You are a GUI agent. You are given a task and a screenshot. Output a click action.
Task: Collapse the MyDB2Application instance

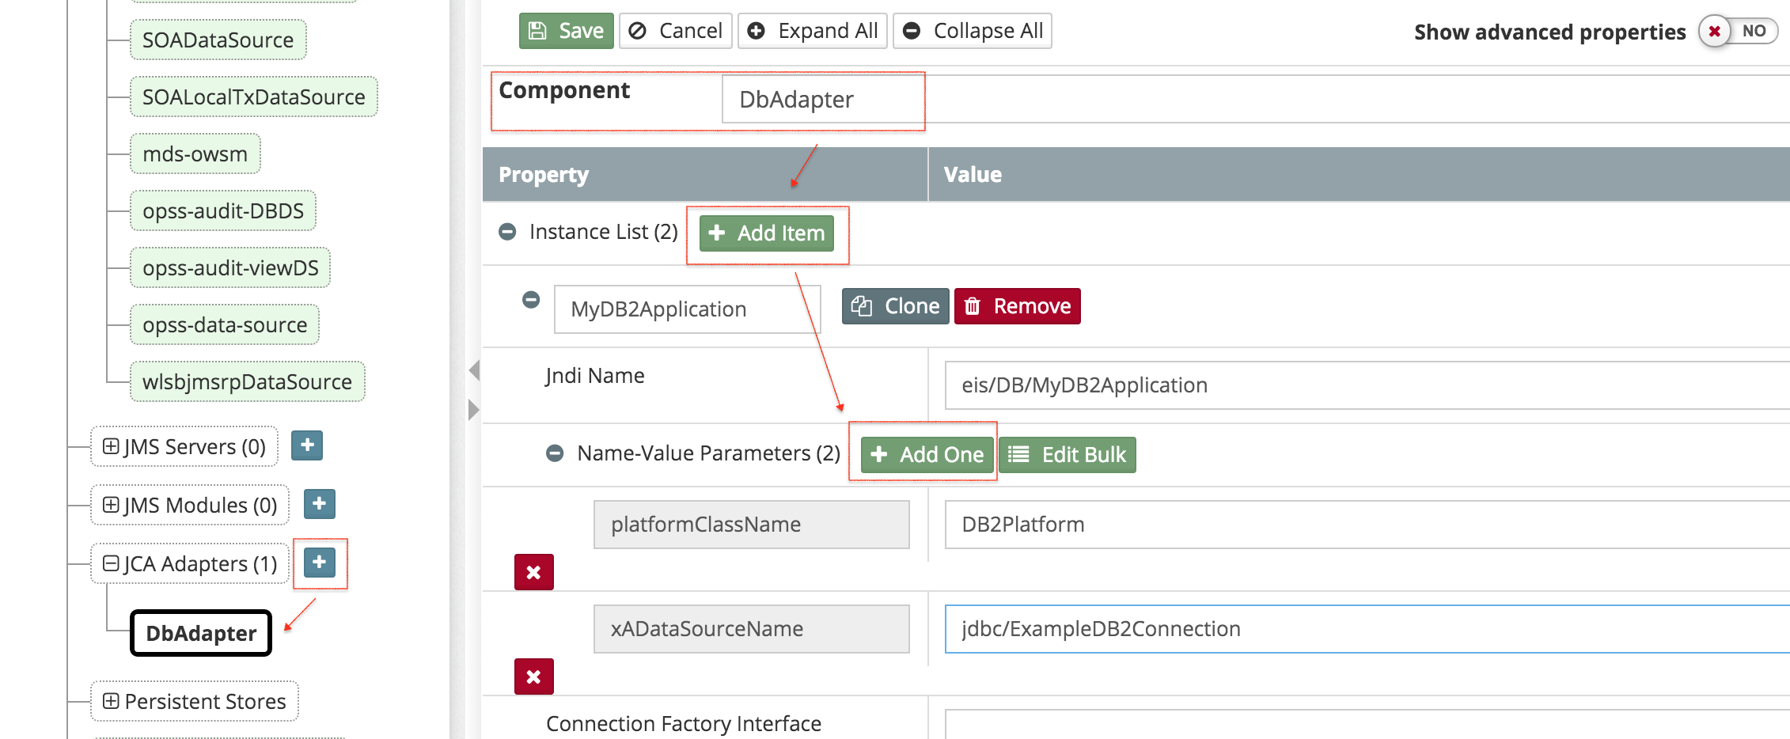[531, 300]
